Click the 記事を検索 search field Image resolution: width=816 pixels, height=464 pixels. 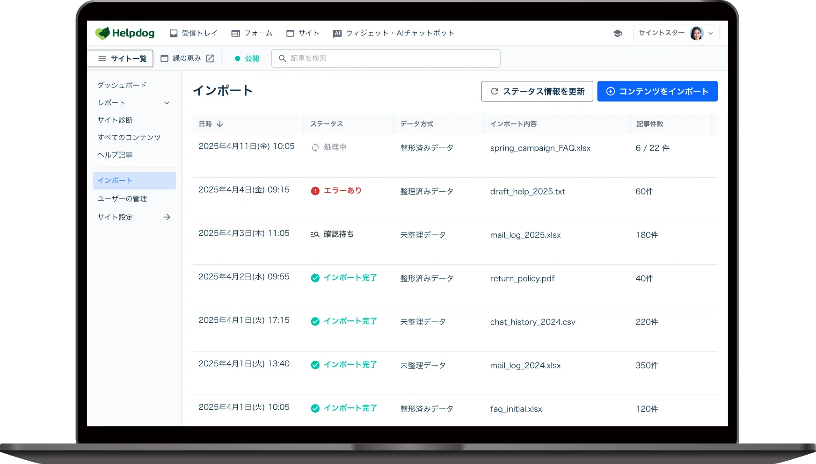(x=386, y=58)
